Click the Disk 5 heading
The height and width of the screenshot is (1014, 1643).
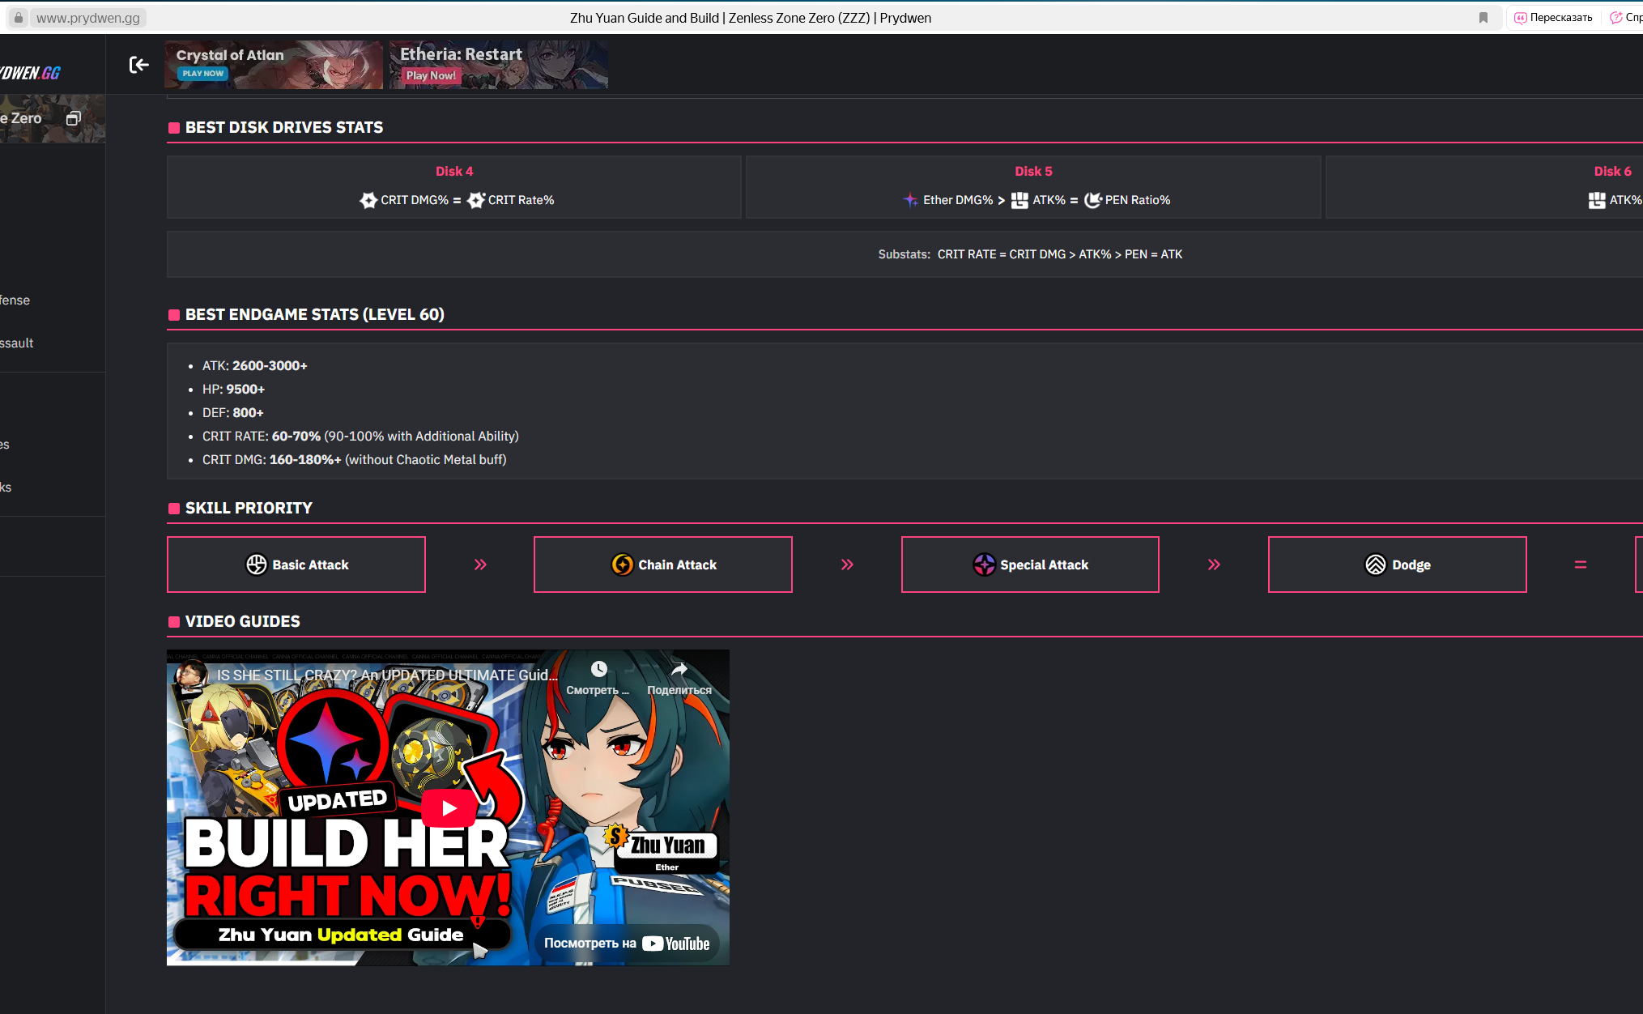click(x=1033, y=171)
